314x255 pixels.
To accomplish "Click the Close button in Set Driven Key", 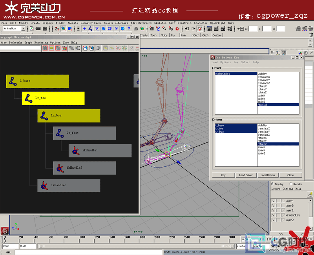I will (x=290, y=175).
